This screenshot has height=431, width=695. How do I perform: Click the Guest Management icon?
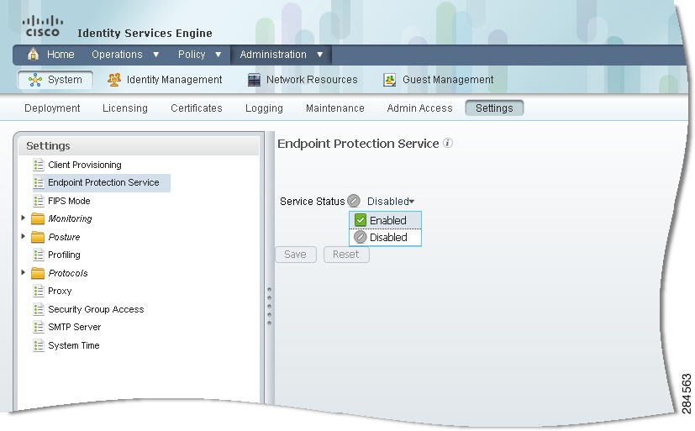click(389, 80)
